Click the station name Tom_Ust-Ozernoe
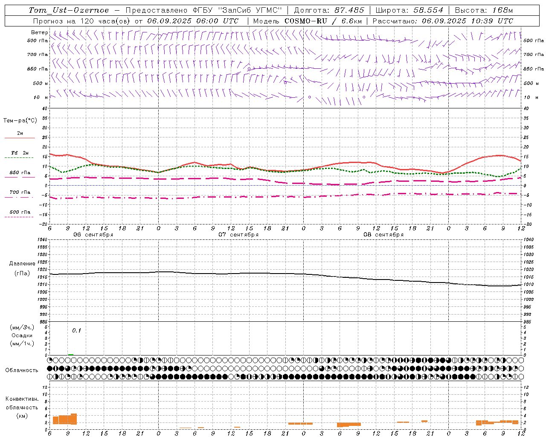Viewport: 546px width, 437px height. pos(69,10)
